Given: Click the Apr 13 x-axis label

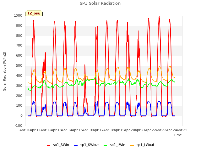Looking at the screenshot, I should pos(57,130).
